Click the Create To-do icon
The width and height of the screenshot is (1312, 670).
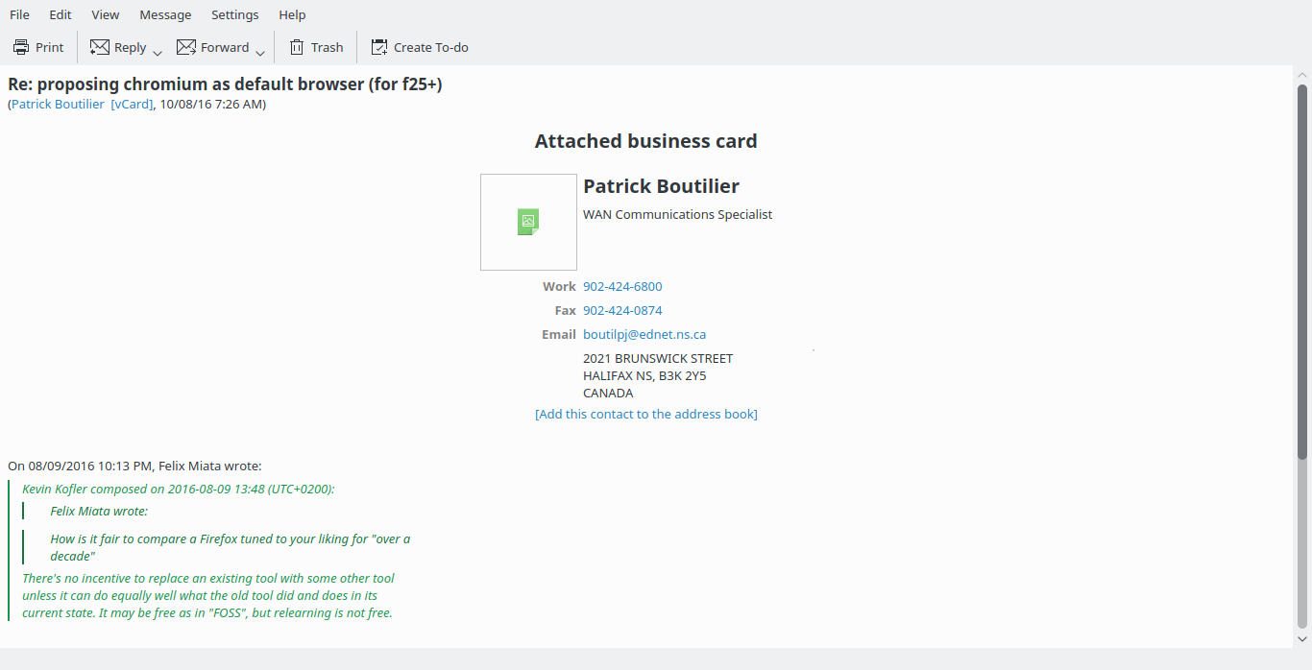[379, 47]
